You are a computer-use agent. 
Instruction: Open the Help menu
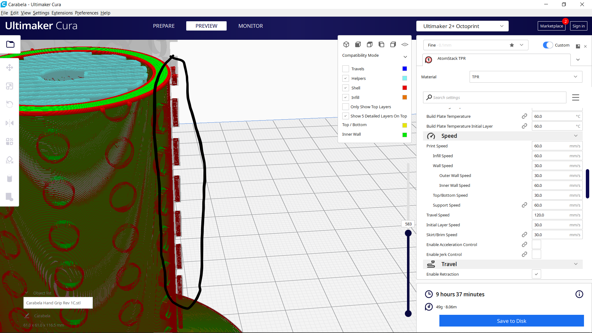[x=105, y=13]
